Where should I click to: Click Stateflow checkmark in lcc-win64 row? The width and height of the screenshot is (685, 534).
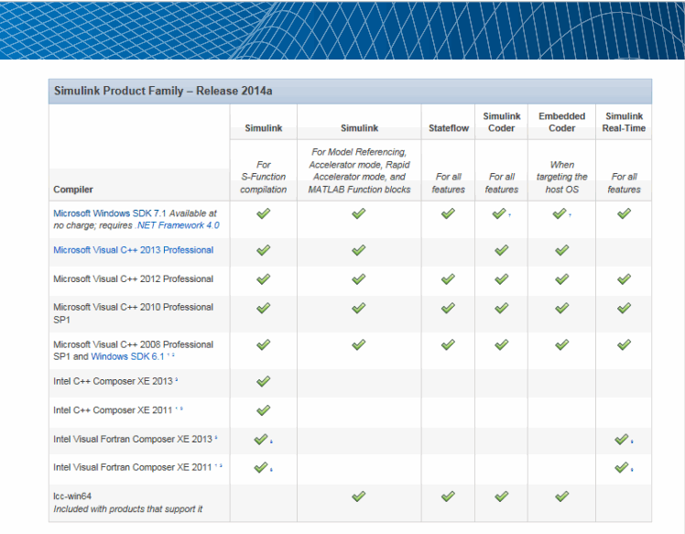448,496
